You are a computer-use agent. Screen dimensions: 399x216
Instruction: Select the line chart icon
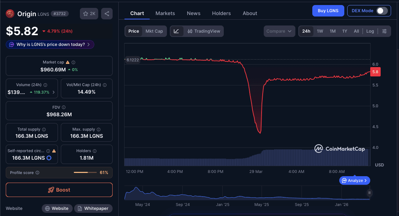(x=176, y=31)
